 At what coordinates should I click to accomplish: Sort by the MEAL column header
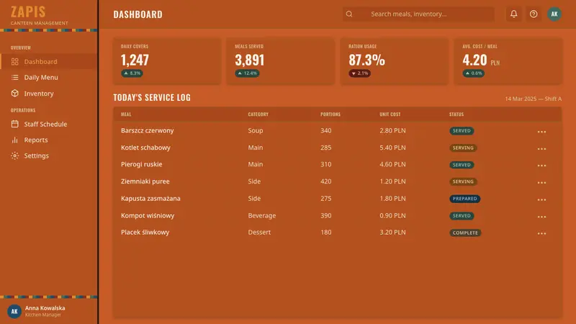tap(126, 114)
